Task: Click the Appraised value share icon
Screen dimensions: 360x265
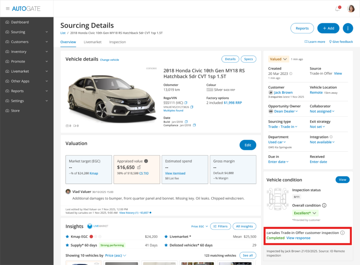Action: (x=139, y=167)
